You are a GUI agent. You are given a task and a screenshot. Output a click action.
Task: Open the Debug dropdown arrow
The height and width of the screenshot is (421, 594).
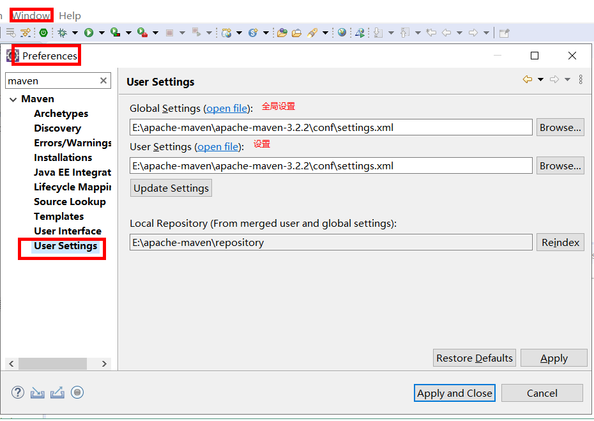[x=75, y=33]
